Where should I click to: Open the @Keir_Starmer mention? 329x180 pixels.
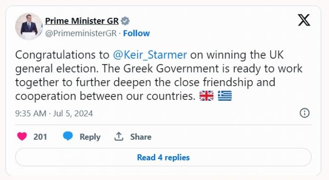pos(150,55)
